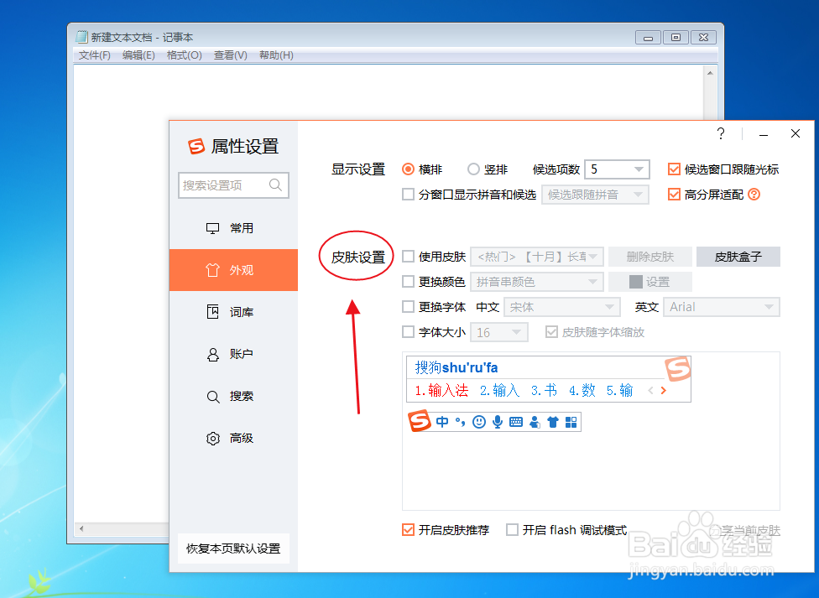Click the 删除皮肤 button
The width and height of the screenshot is (819, 598).
[650, 257]
